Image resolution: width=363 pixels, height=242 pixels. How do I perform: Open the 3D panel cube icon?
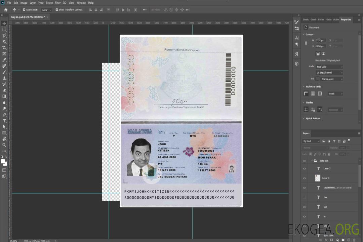tap(296, 64)
